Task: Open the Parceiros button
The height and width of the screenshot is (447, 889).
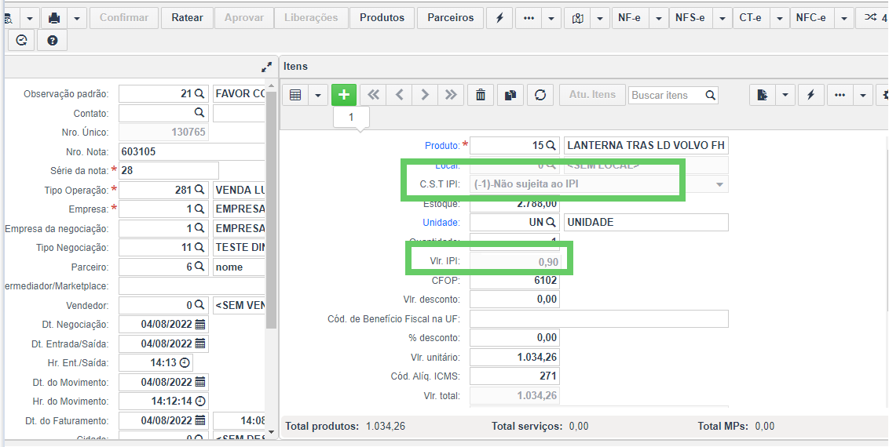Action: [451, 18]
